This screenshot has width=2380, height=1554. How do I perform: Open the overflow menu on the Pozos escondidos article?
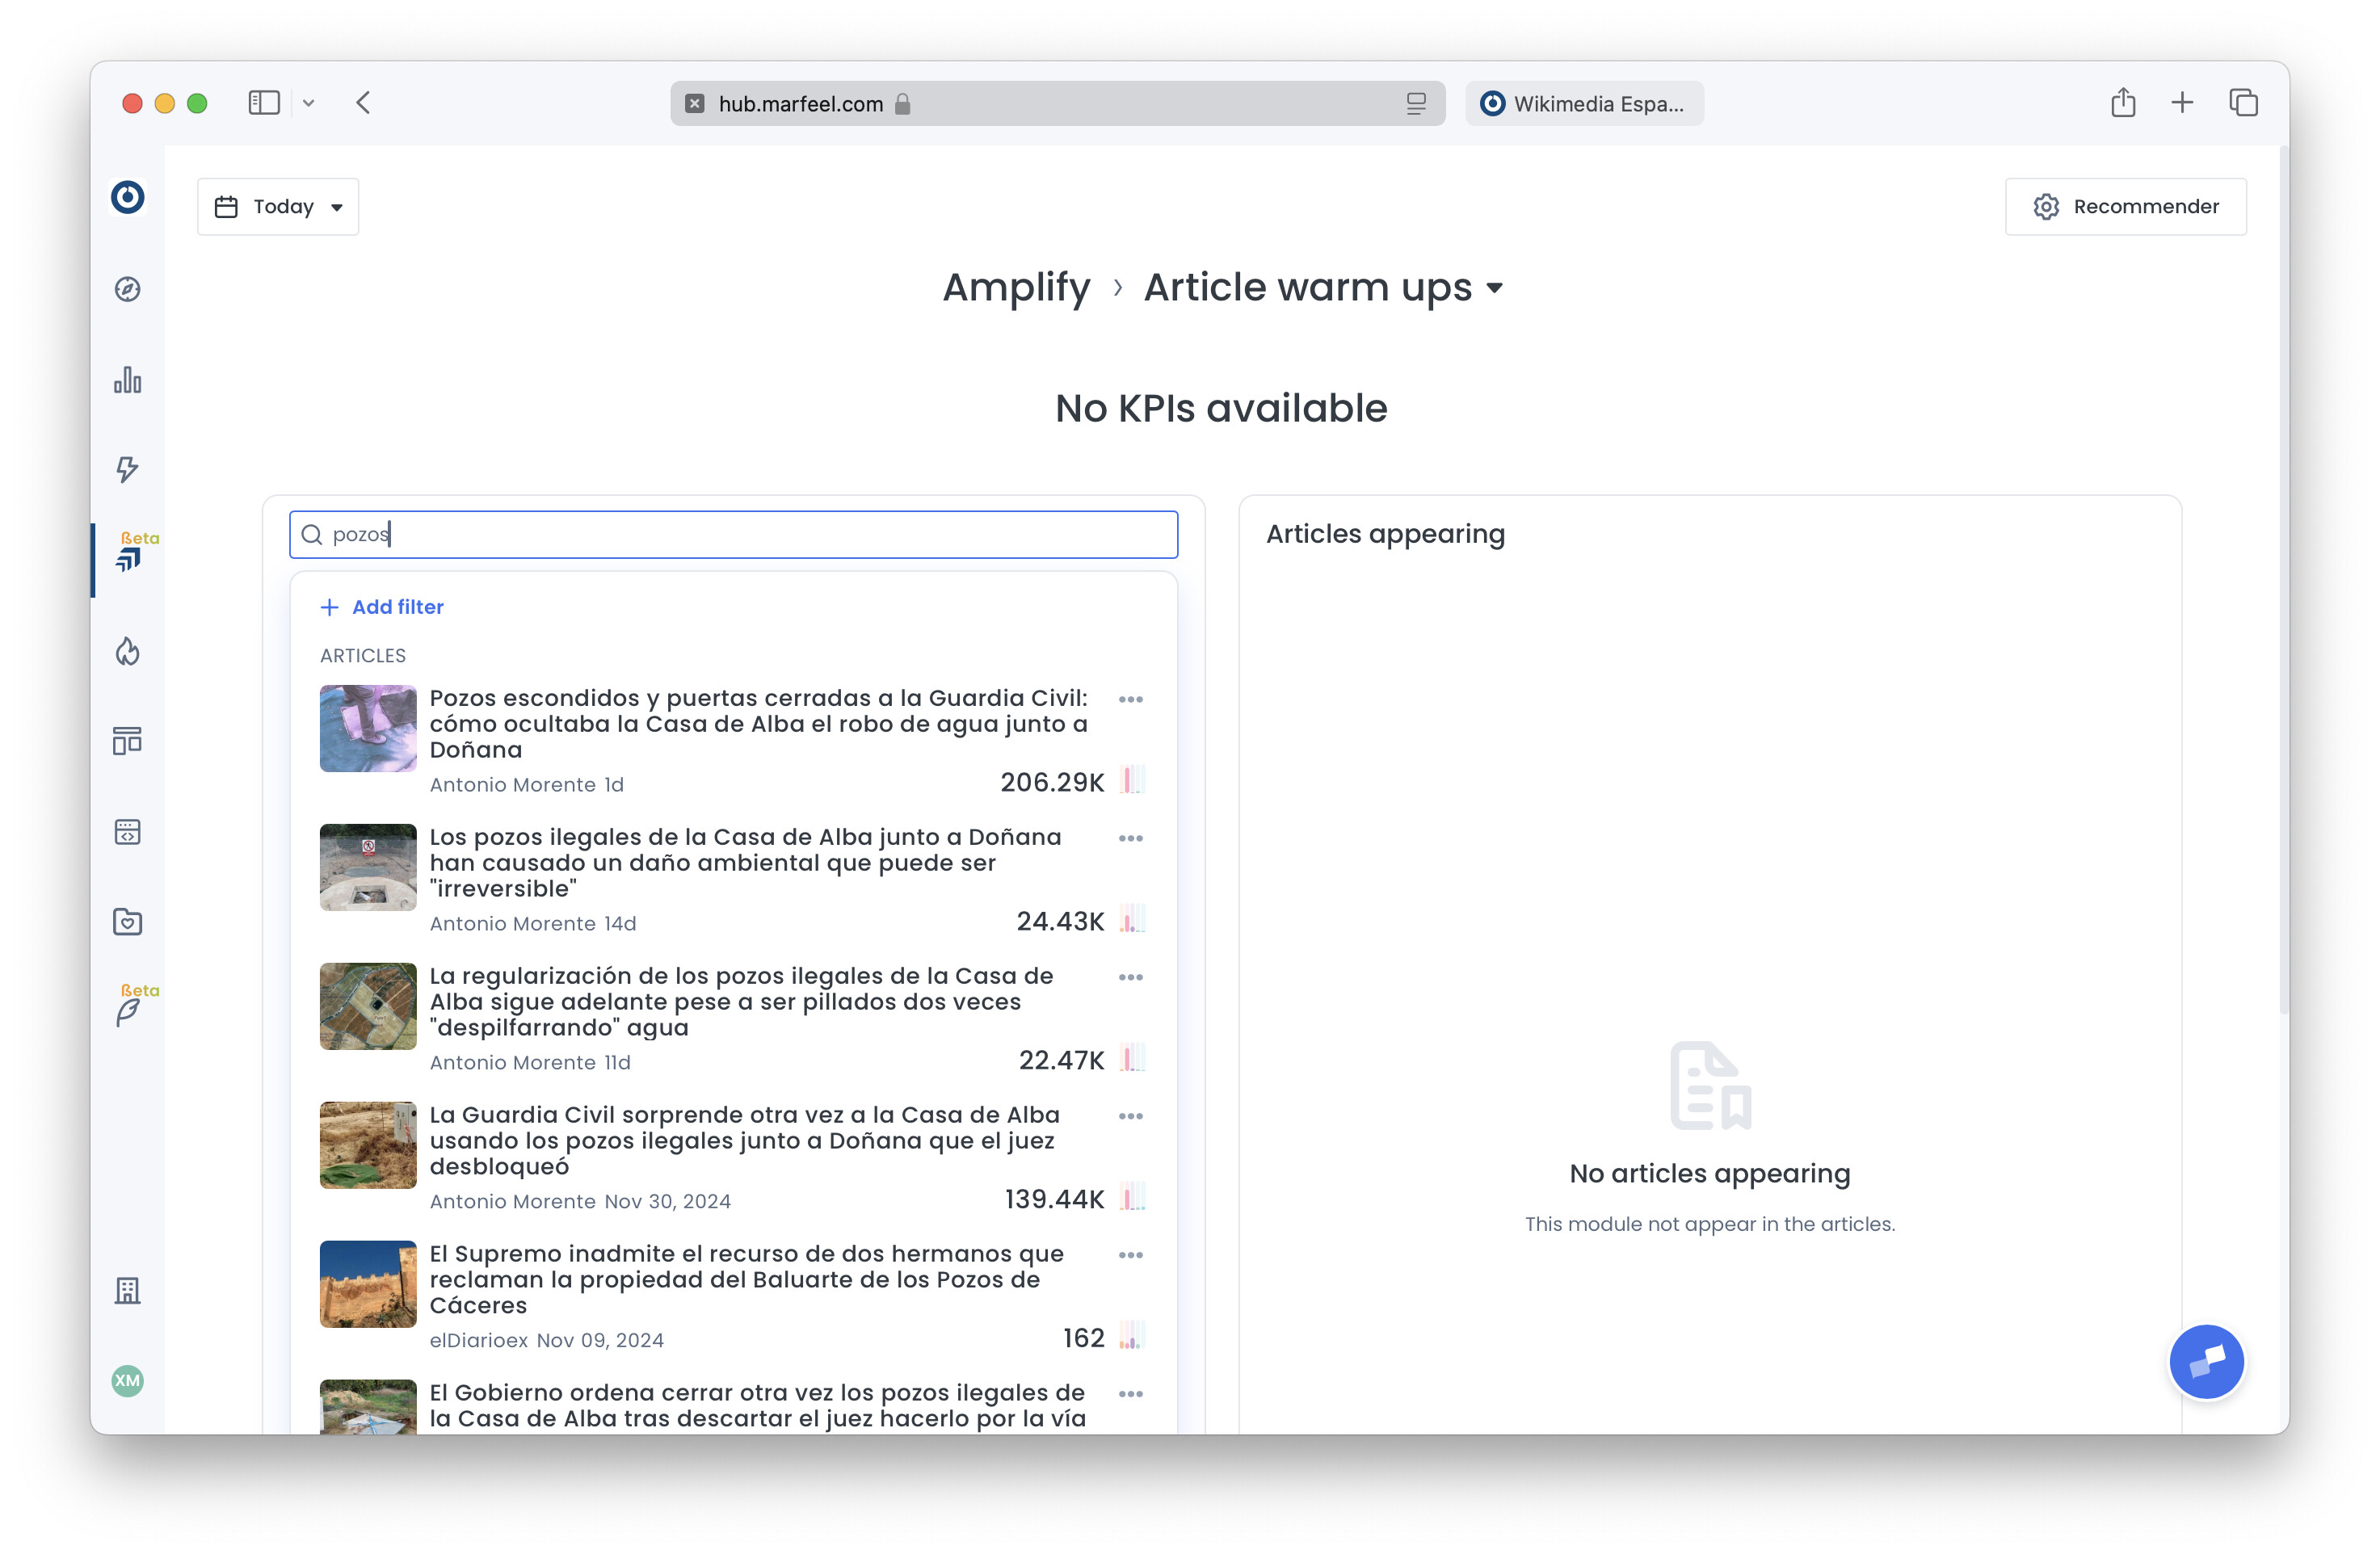1131,699
